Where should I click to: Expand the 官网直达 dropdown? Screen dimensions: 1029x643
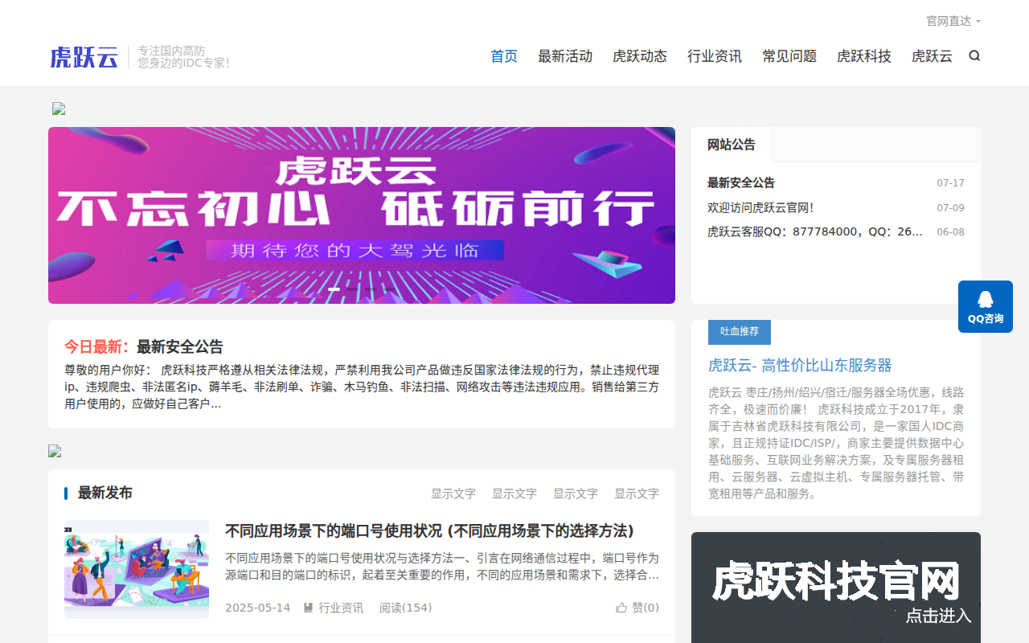(x=953, y=21)
